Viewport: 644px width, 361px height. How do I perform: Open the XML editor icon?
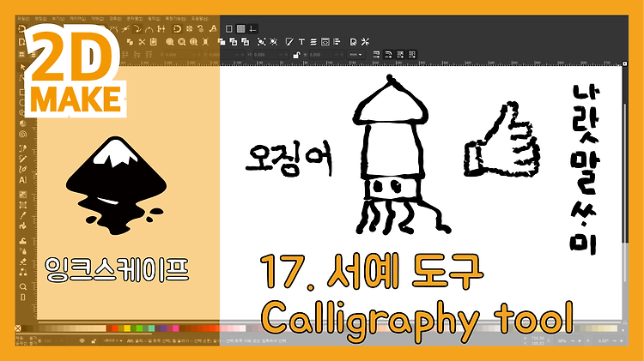click(x=325, y=41)
